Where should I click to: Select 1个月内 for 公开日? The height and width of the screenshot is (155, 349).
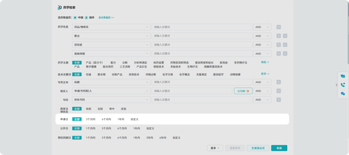pos(90,128)
